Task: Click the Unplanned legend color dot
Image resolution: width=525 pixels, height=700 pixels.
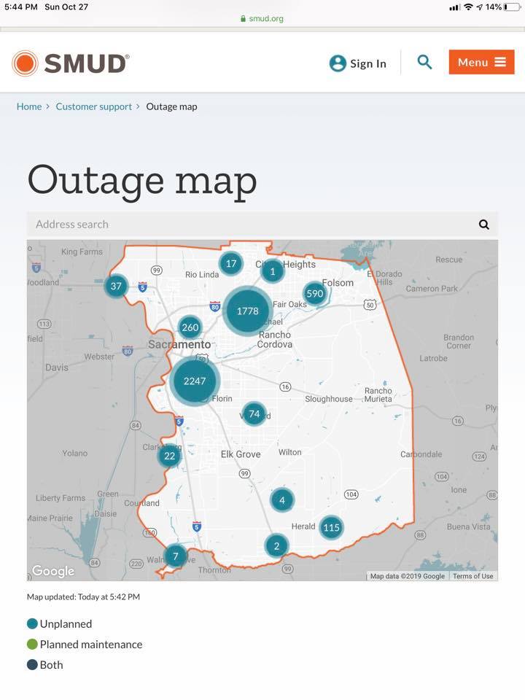Action: coord(32,624)
